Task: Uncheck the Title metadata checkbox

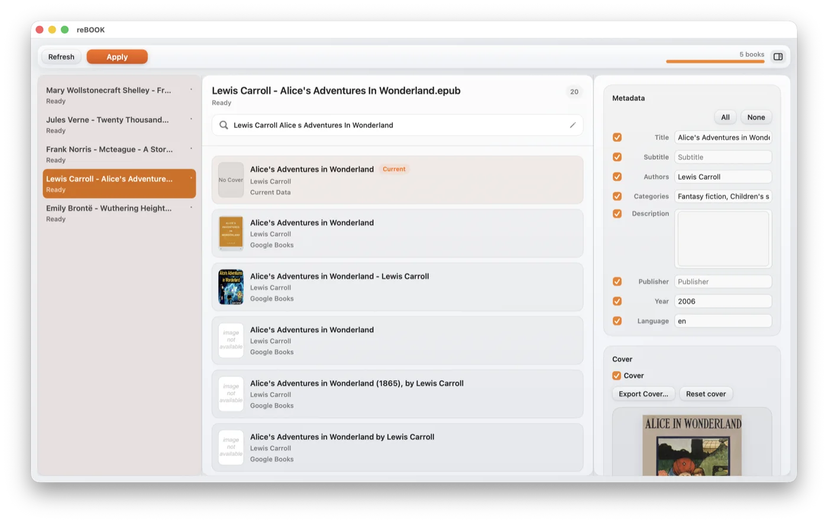Action: (x=617, y=137)
